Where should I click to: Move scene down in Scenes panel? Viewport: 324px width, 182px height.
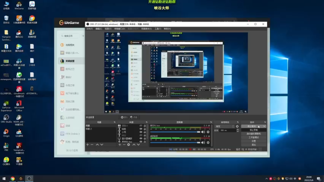102,145
